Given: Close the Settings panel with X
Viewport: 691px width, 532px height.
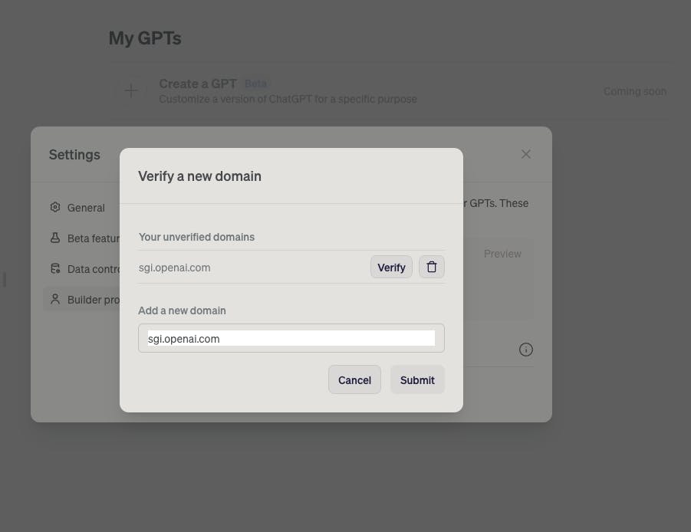Looking at the screenshot, I should (526, 154).
